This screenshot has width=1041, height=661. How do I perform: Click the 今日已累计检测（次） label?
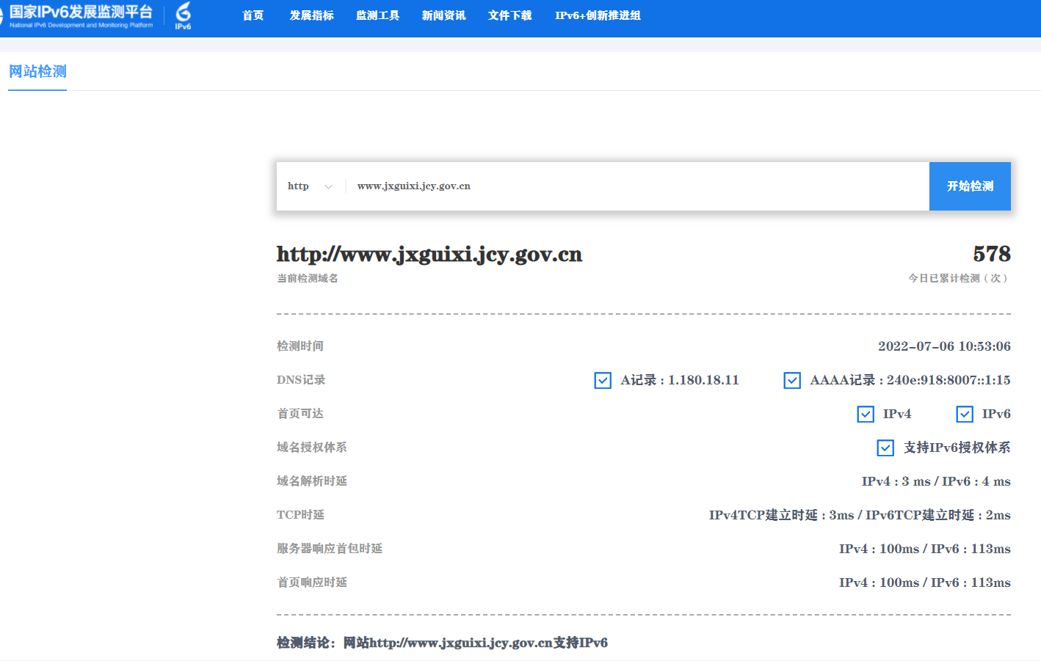[x=960, y=278]
